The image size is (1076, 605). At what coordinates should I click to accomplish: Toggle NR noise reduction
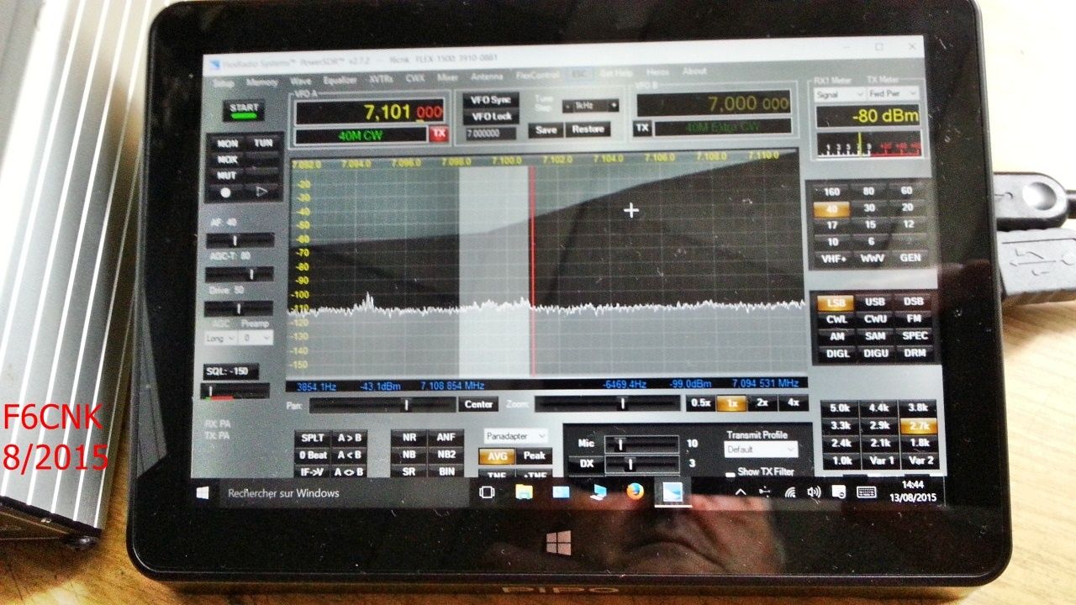(x=409, y=438)
